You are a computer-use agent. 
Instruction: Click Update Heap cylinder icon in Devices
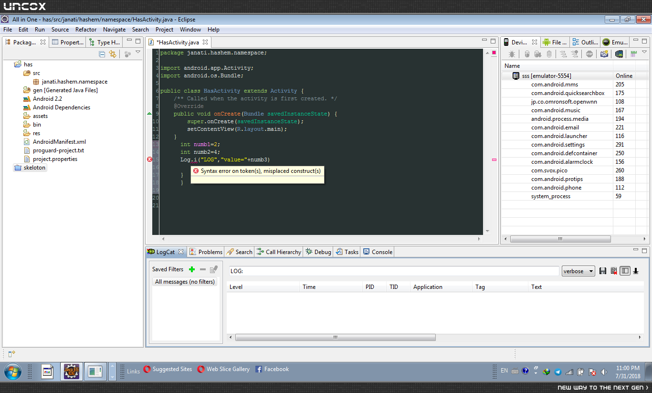(x=527, y=54)
